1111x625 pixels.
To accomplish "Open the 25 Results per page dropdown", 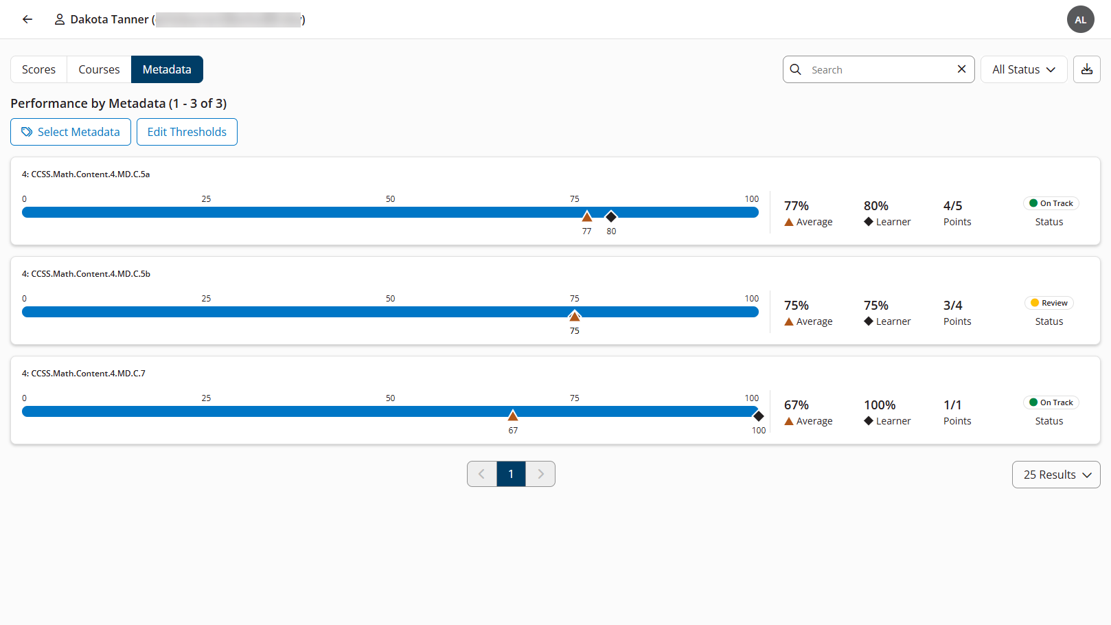I will 1056,475.
